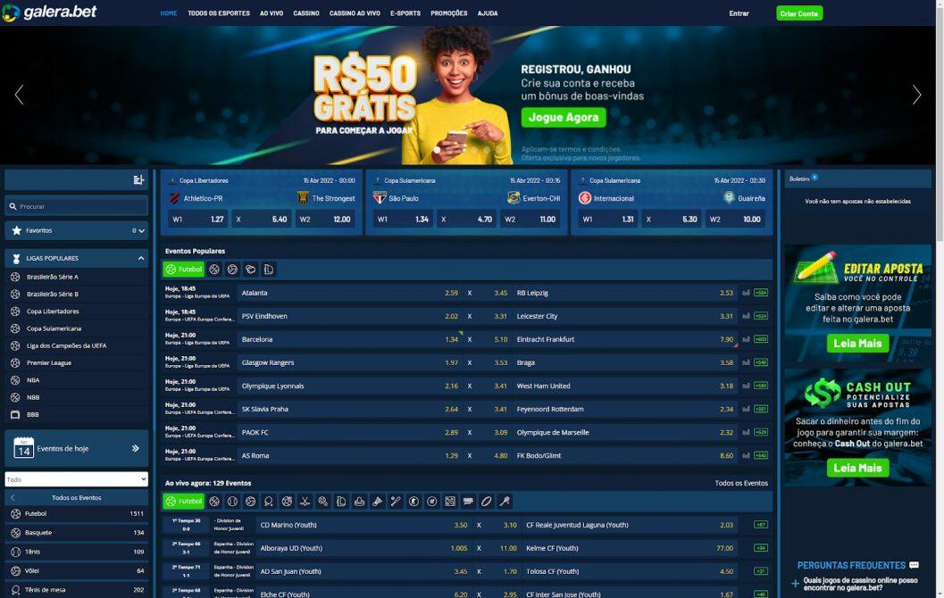This screenshot has width=944, height=598.
Task: Show the next banner slide
Action: [916, 95]
